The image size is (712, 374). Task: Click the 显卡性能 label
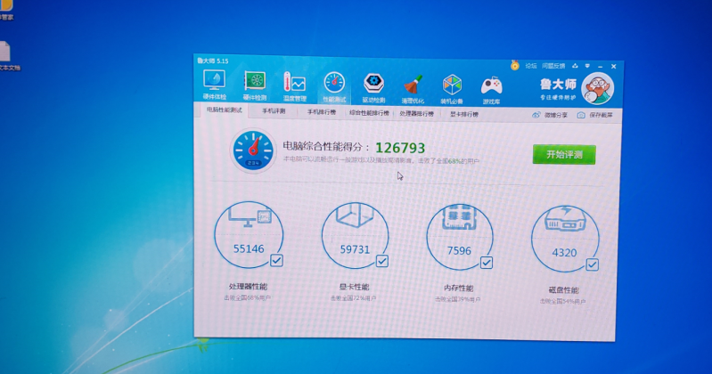click(x=354, y=287)
